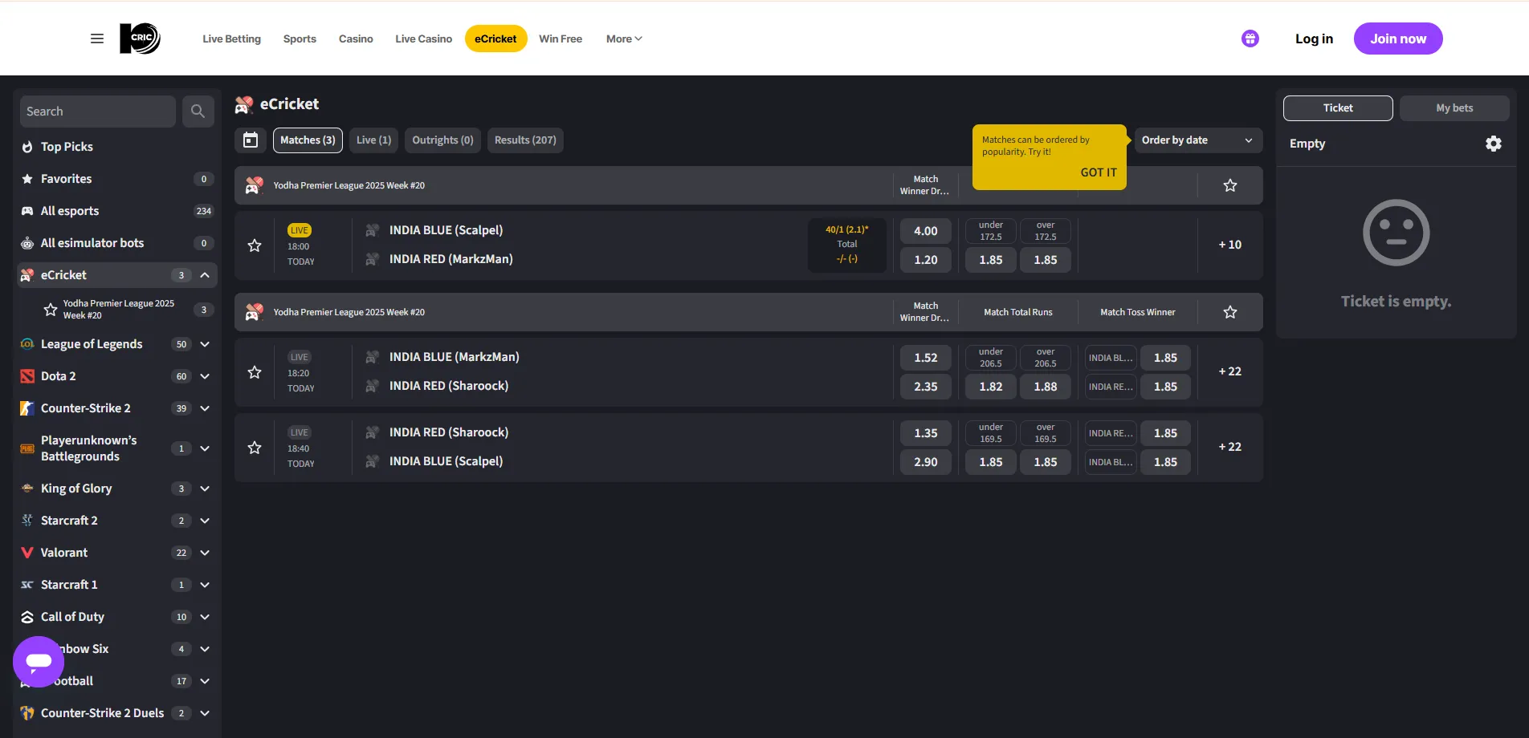Favorite the INDIA RED (Sharoock) 18:40 match

255,448
